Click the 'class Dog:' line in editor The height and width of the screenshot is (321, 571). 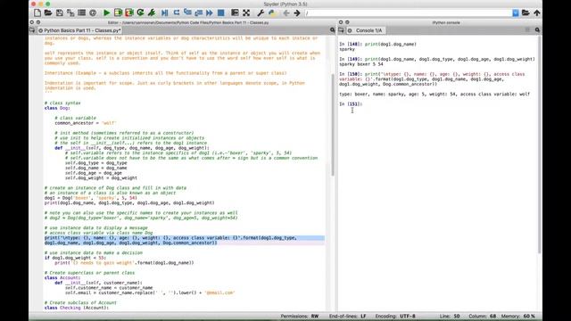57,108
